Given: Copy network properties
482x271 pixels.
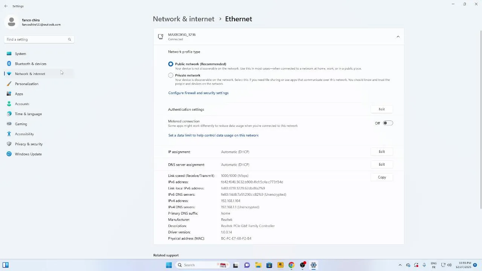Looking at the screenshot, I should point(382,177).
